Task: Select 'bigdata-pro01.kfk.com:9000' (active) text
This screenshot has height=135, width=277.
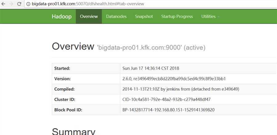Action: pyautogui.click(x=151, y=48)
